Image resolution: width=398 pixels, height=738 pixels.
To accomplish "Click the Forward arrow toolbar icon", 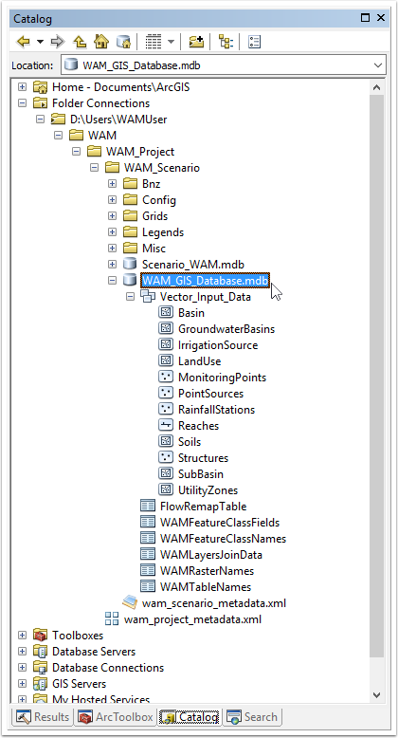I will point(58,42).
